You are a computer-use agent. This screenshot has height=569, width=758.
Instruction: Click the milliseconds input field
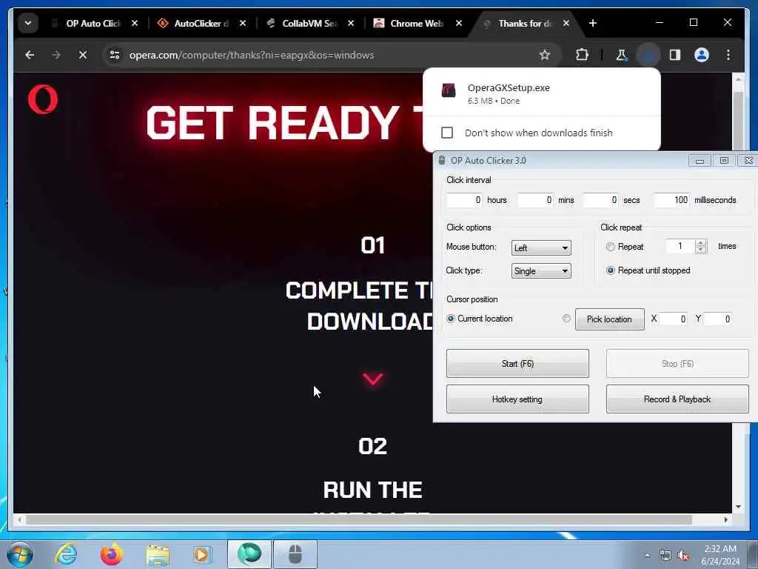[x=671, y=200]
